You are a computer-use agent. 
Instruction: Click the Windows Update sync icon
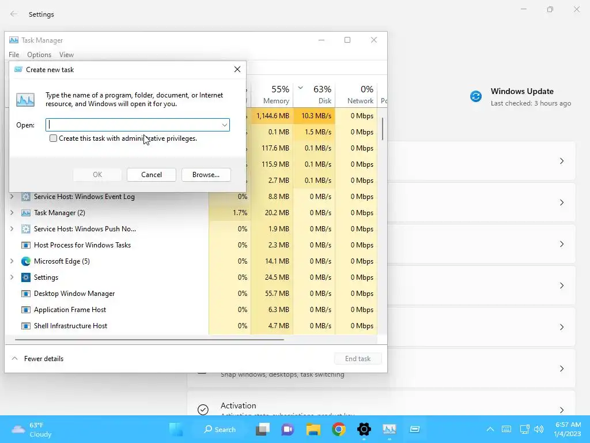tap(475, 96)
